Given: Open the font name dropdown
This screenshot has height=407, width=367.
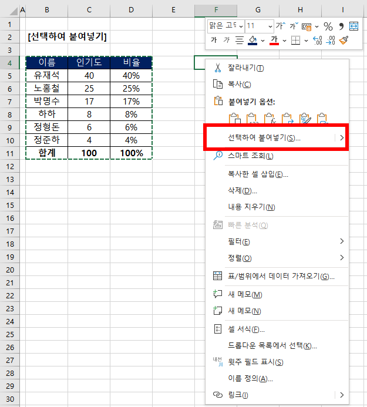Looking at the screenshot, I should tap(241, 26).
